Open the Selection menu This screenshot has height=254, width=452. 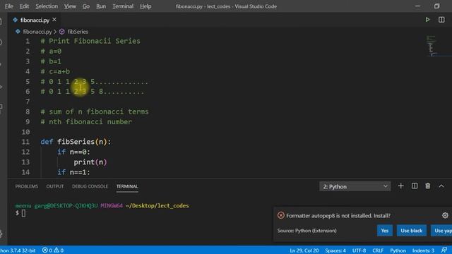[x=47, y=6]
